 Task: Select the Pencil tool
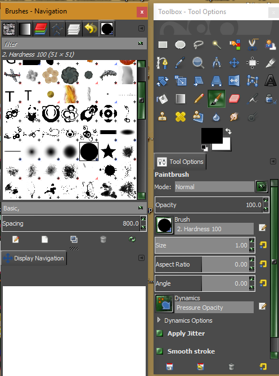[198, 99]
